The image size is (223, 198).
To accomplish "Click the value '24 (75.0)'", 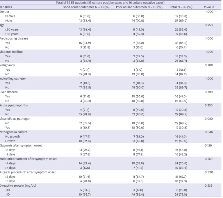I will tap(181, 194).
